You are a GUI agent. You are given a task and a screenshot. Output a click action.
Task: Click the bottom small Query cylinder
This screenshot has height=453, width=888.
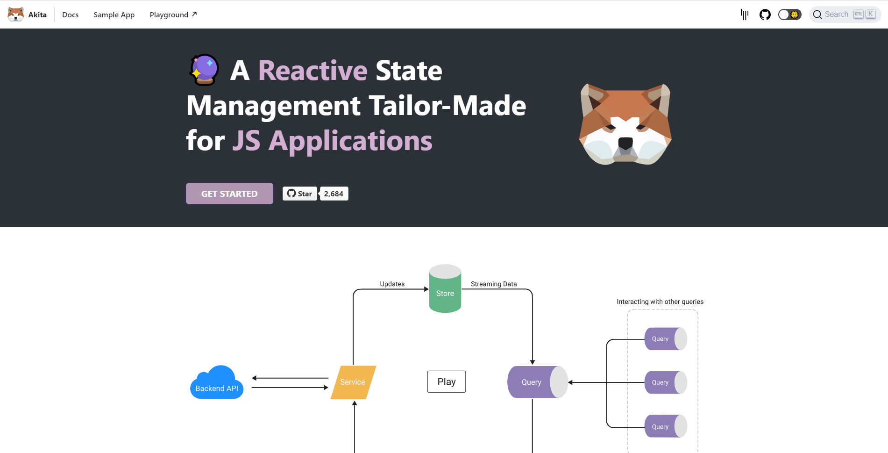click(665, 426)
